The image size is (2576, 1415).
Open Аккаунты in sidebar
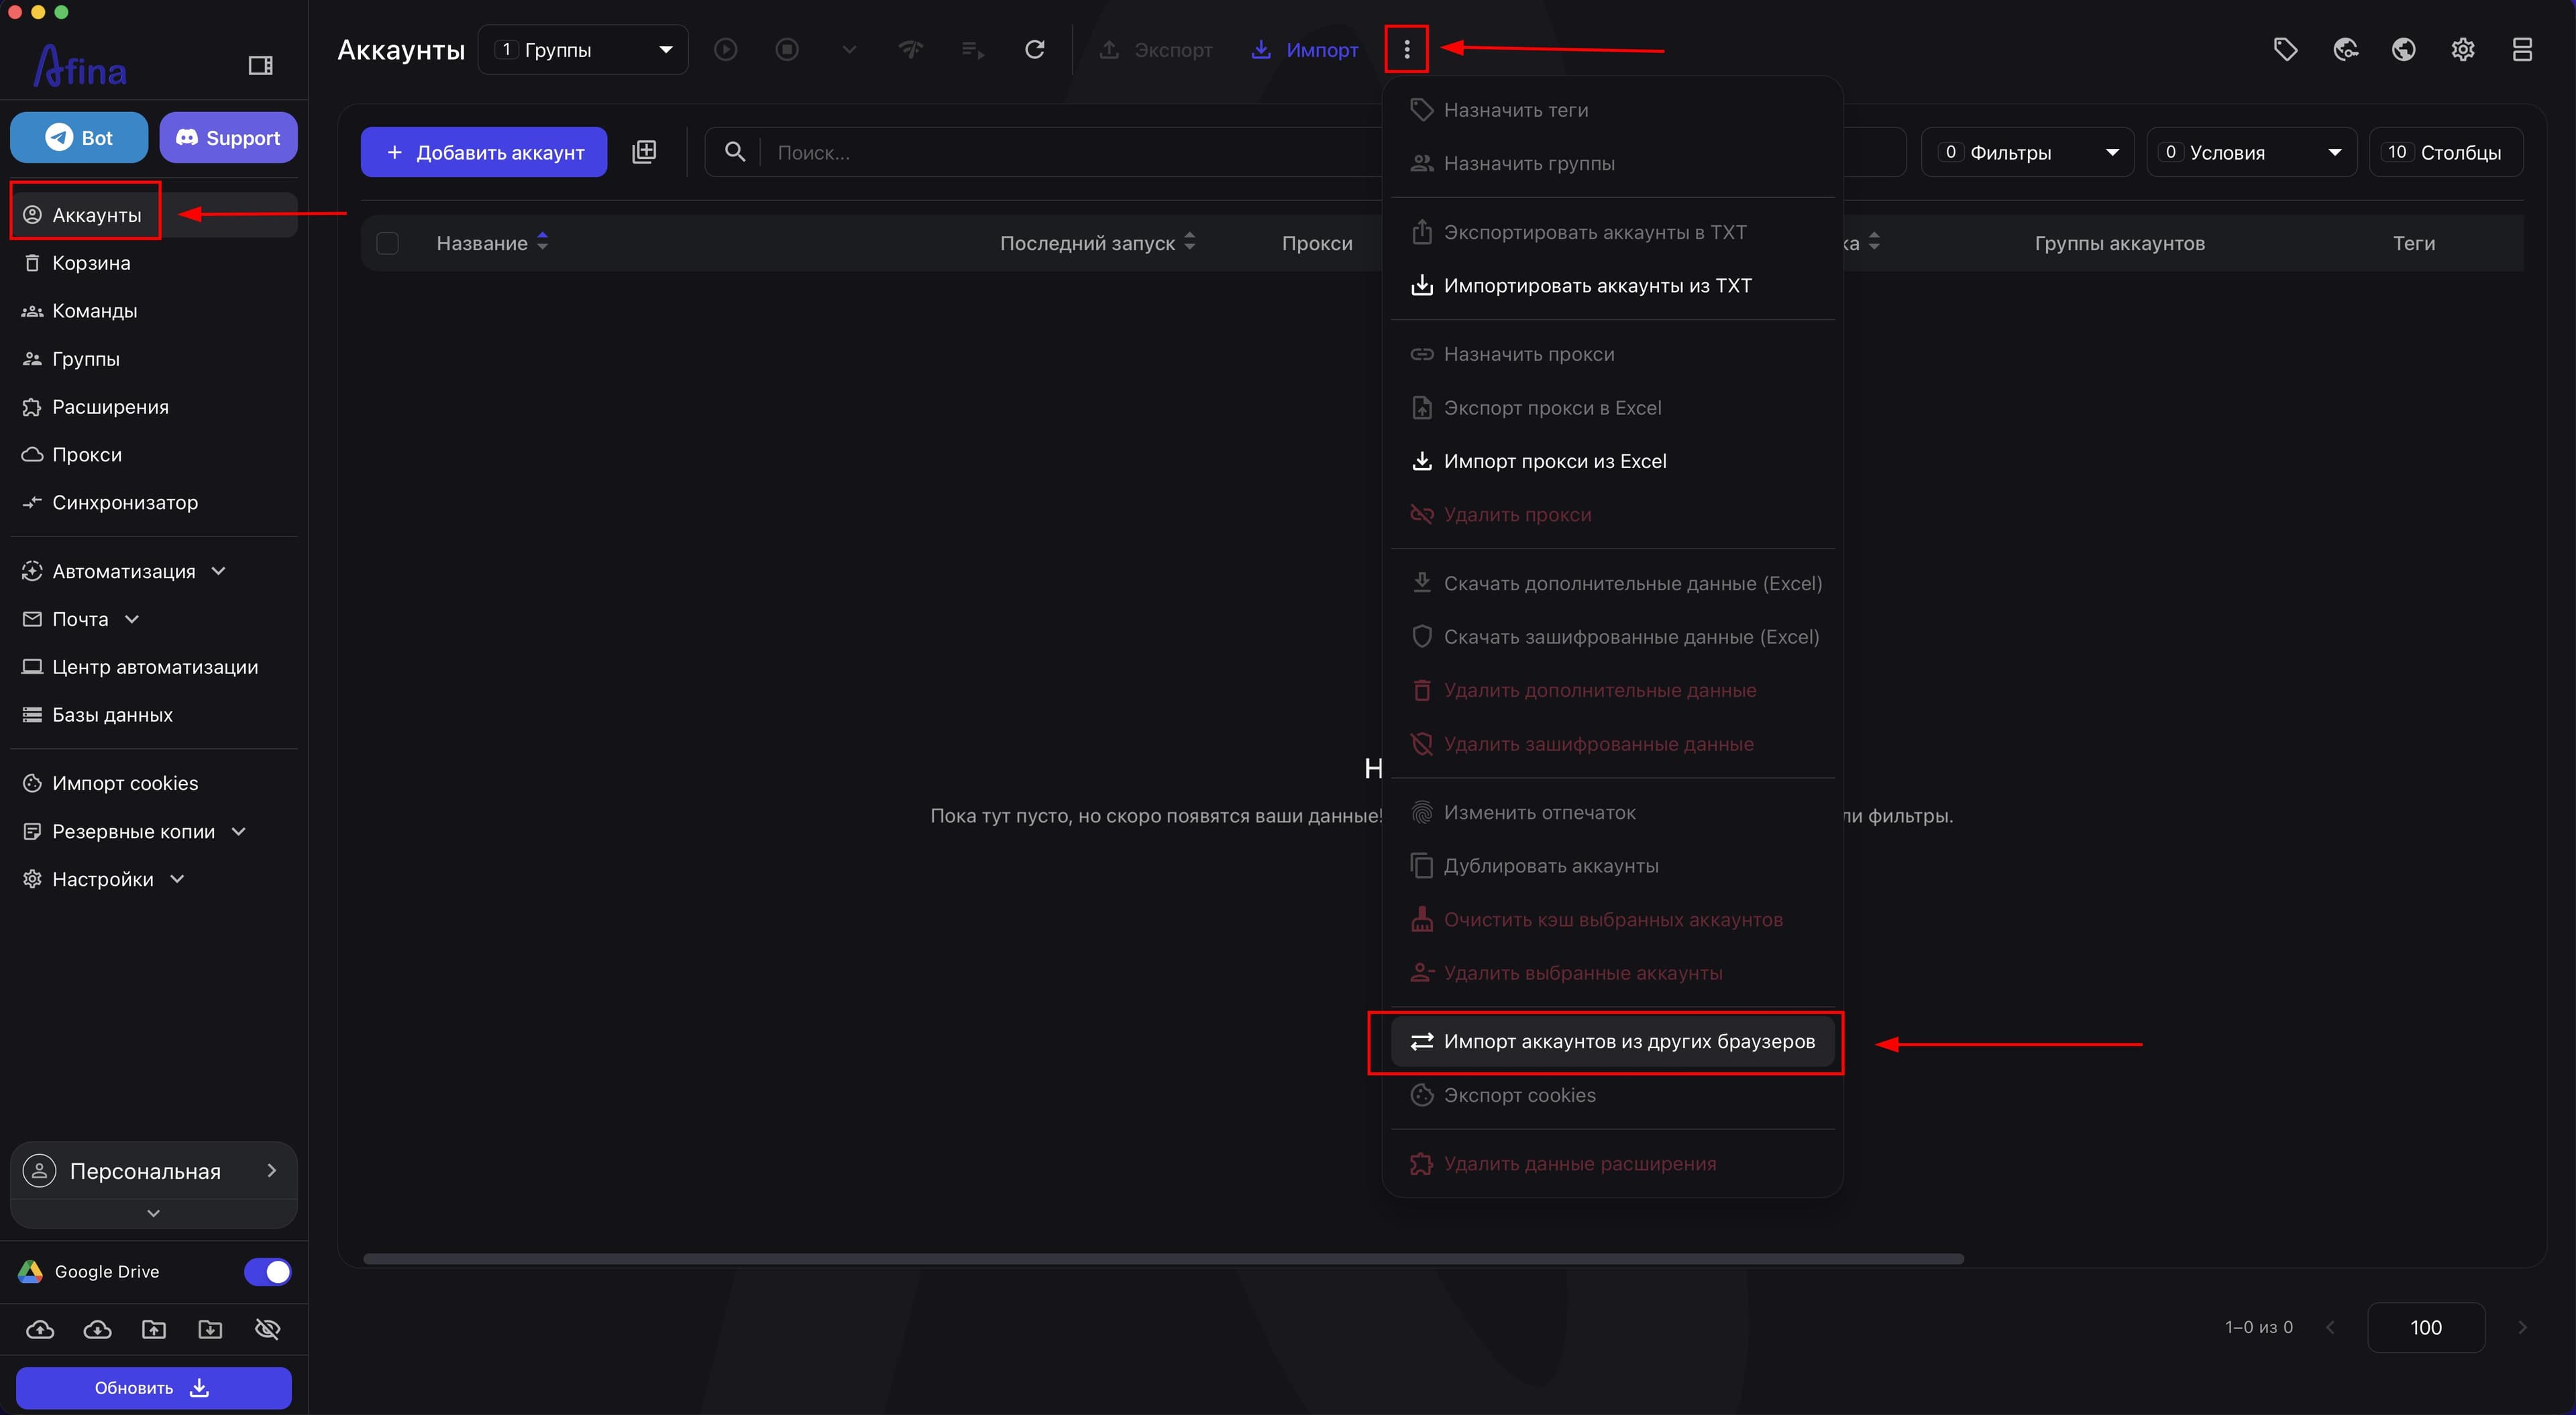pyautogui.click(x=154, y=215)
